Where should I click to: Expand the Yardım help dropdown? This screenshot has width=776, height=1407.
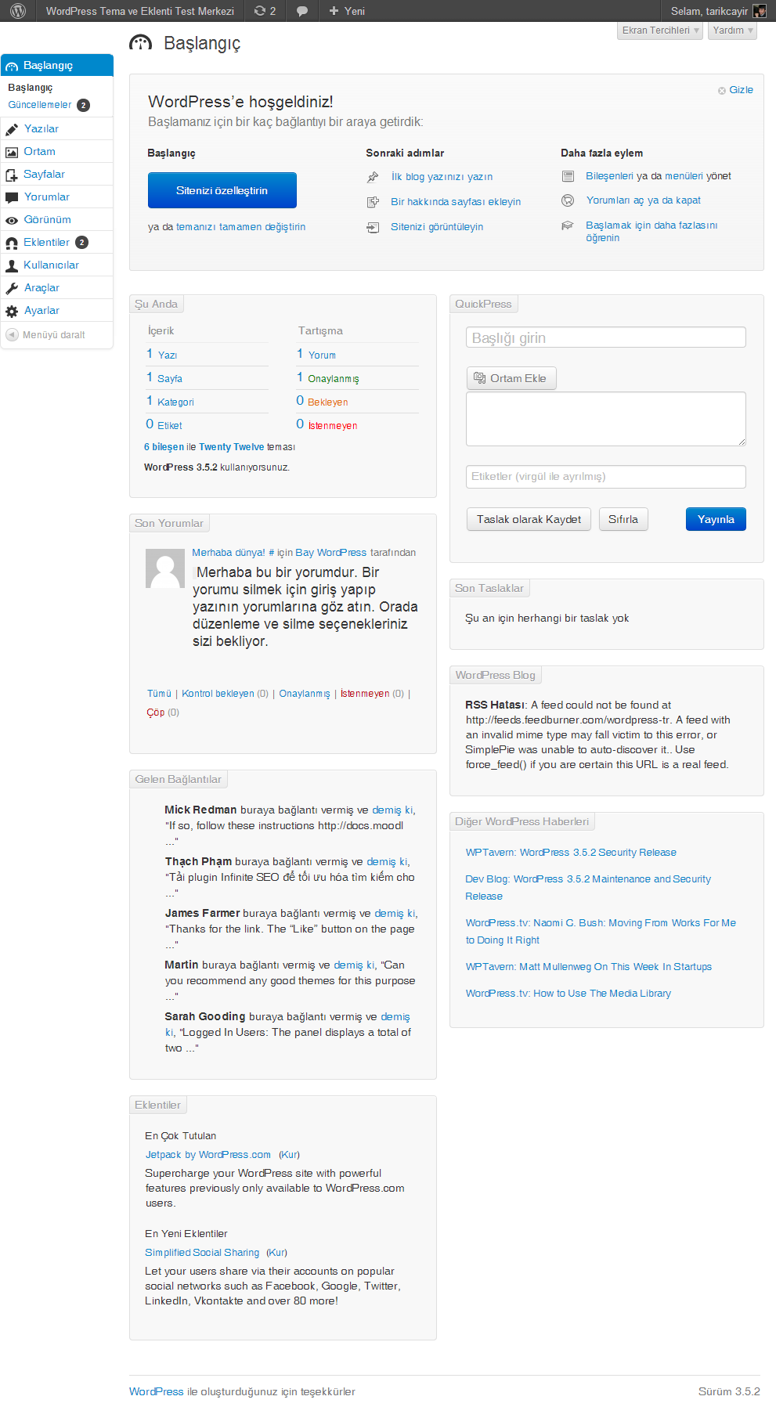[x=733, y=31]
